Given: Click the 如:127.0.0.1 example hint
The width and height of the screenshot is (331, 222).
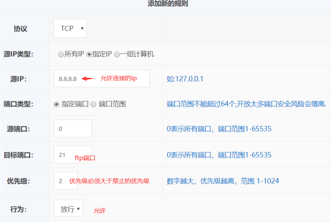Looking at the screenshot, I should (x=185, y=79).
